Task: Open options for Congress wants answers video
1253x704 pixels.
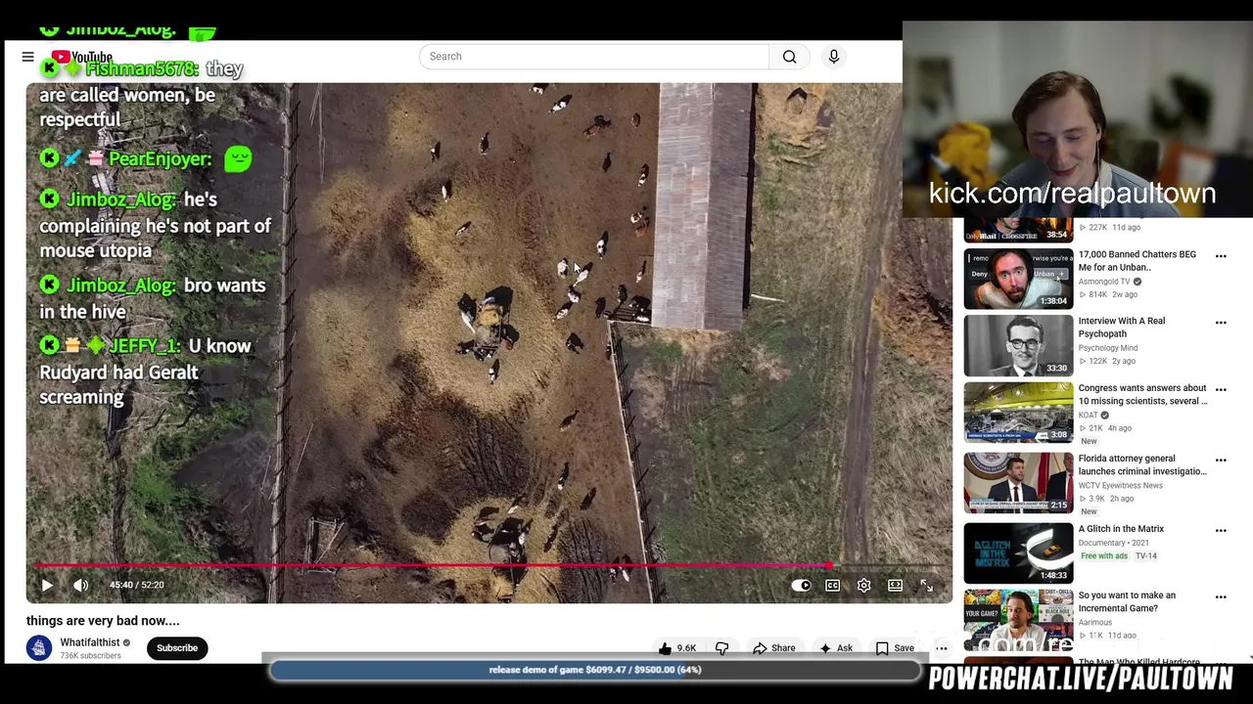Action: tap(1221, 390)
